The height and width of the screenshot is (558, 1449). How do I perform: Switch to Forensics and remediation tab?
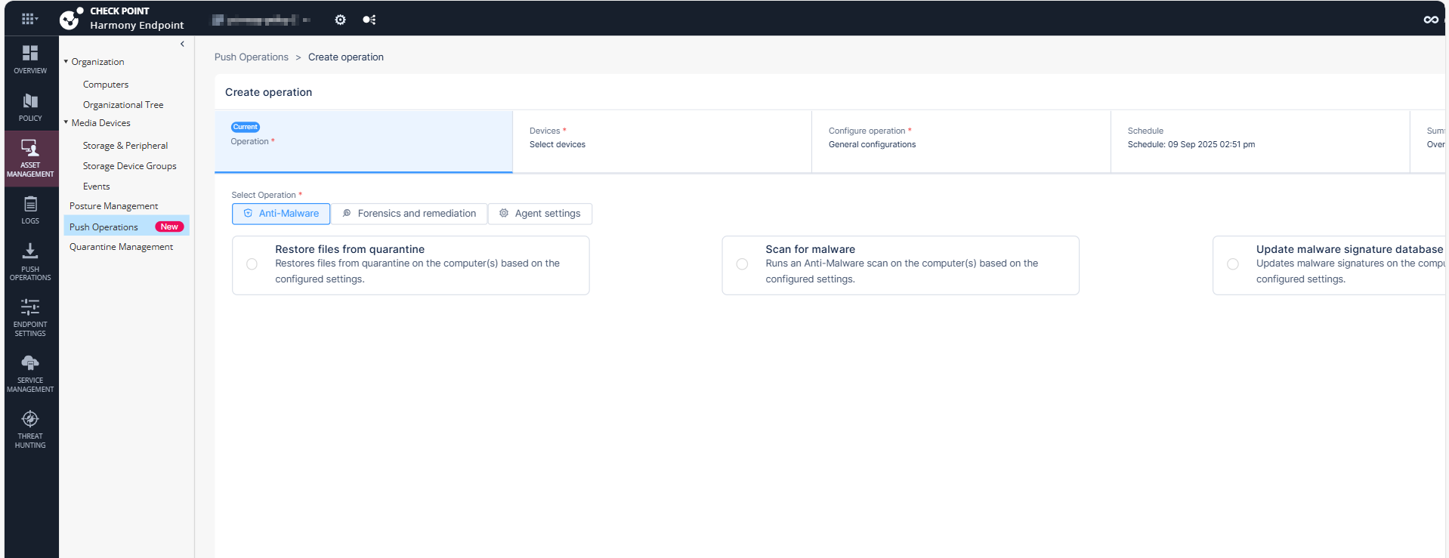click(409, 214)
